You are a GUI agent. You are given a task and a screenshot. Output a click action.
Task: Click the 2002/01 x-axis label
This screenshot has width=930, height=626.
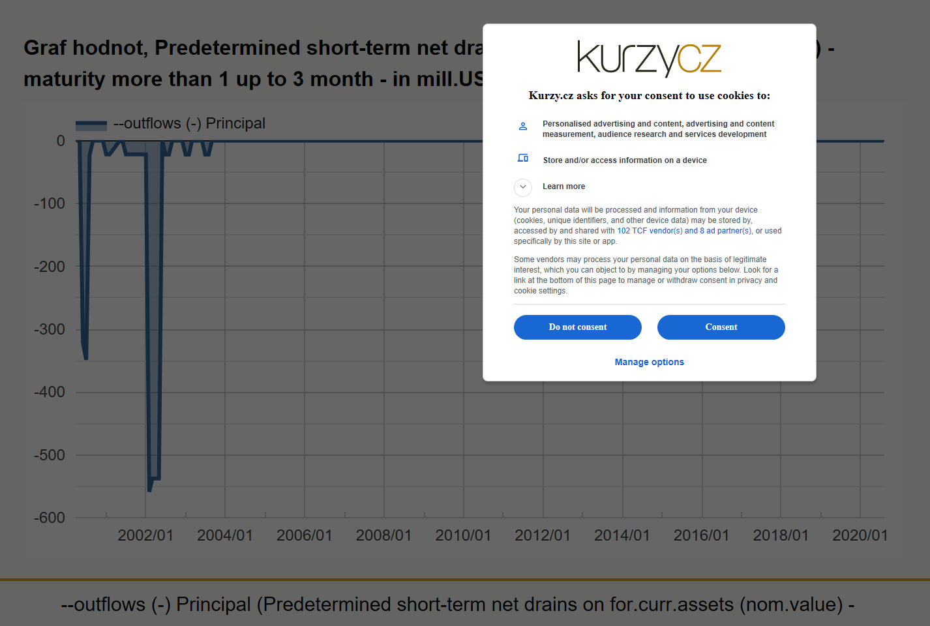(145, 535)
